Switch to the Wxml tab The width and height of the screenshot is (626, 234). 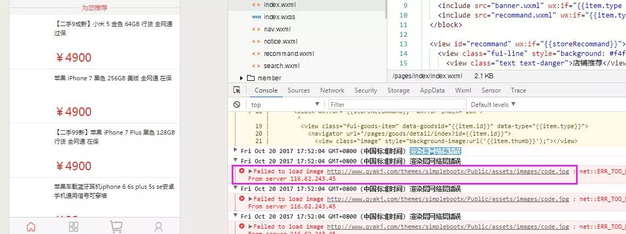click(463, 90)
